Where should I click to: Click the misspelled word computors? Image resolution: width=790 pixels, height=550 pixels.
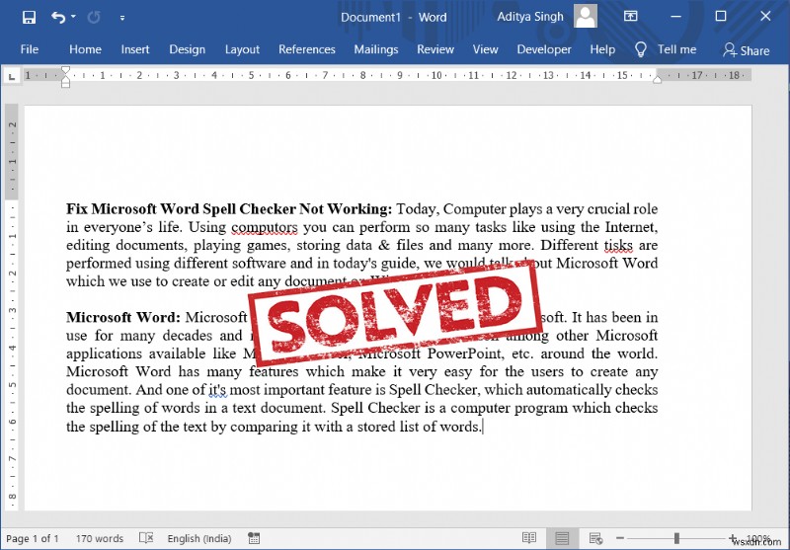click(x=265, y=227)
